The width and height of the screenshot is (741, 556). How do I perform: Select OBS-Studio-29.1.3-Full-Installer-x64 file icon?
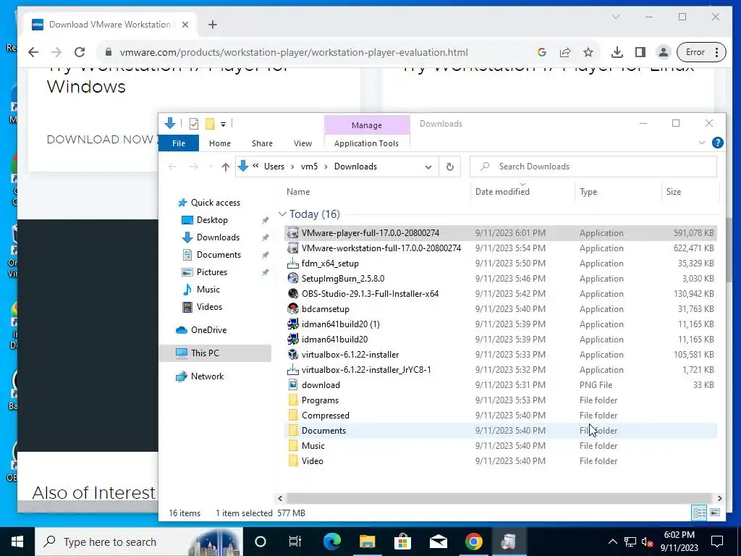pos(293,294)
